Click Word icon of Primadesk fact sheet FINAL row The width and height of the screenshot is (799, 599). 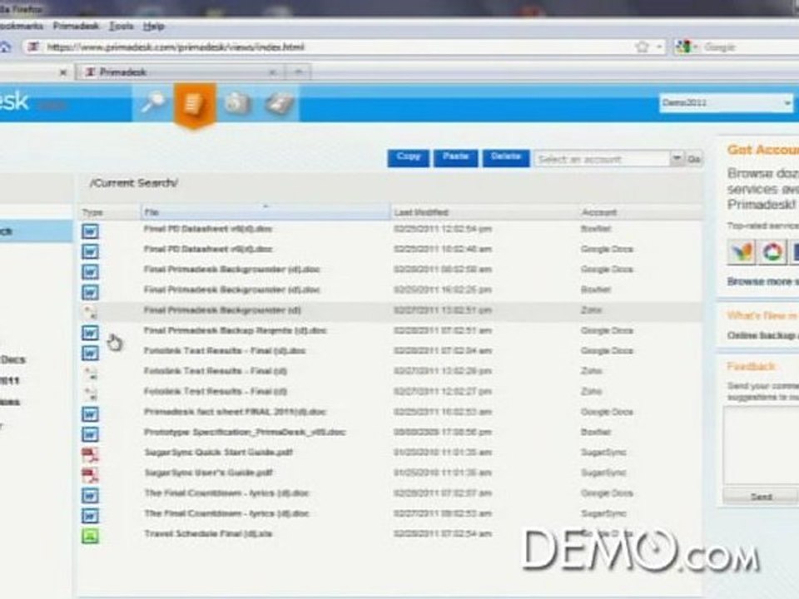tap(90, 414)
